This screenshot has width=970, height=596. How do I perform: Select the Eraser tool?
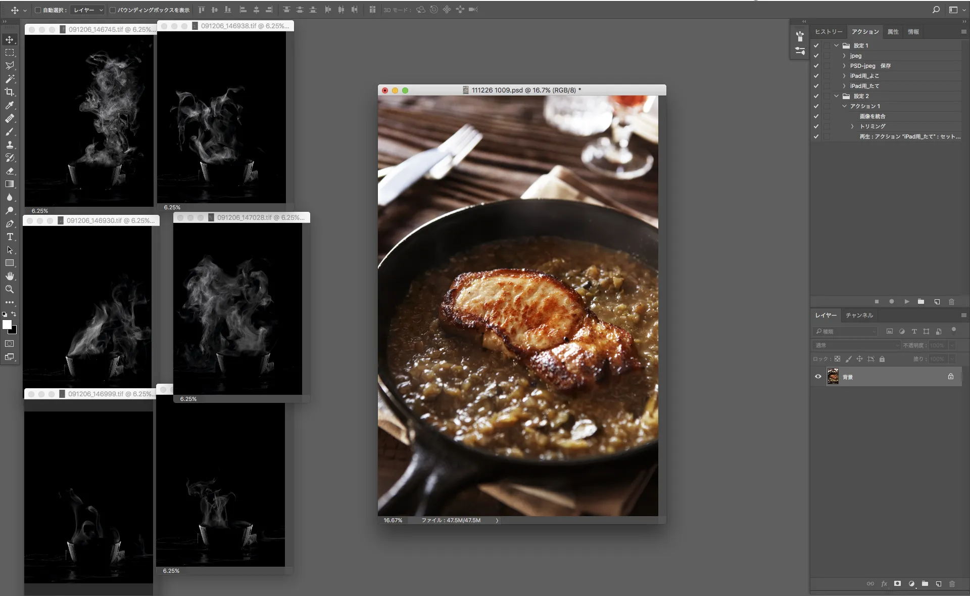coord(10,171)
